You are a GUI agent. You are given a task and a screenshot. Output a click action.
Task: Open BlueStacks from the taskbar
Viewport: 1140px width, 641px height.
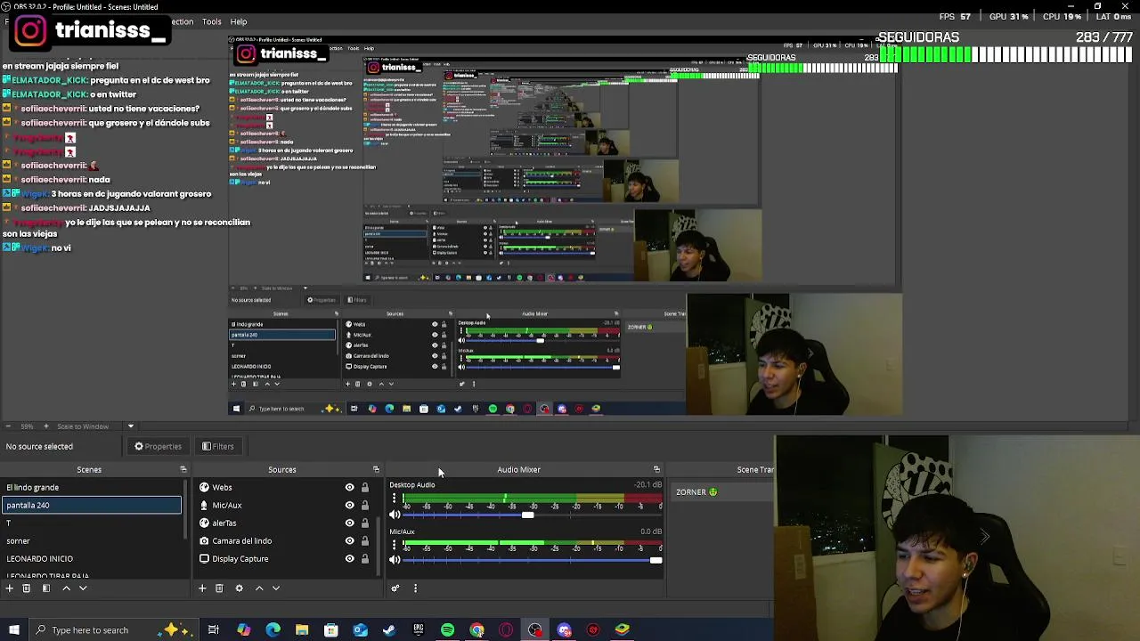pyautogui.click(x=622, y=630)
